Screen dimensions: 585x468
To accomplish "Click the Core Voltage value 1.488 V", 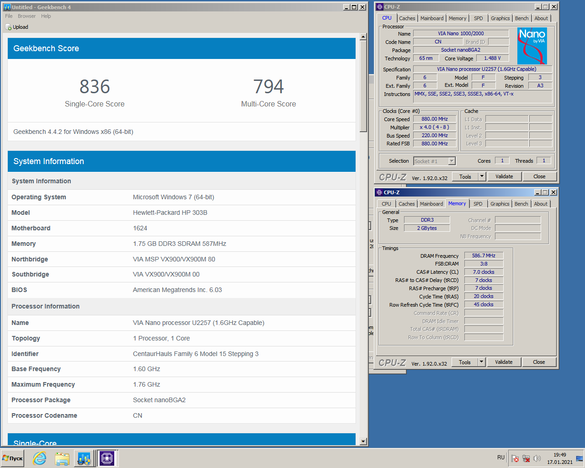I will point(493,58).
